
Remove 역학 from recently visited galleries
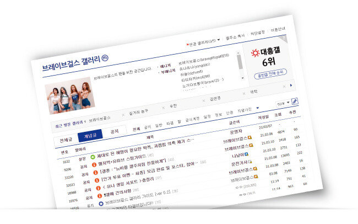point(284,87)
